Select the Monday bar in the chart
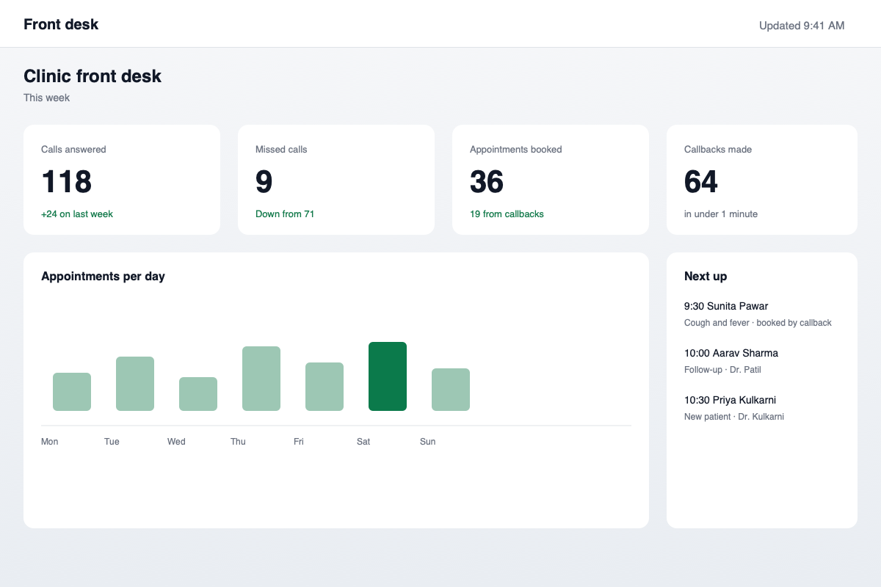The width and height of the screenshot is (881, 587). [x=72, y=392]
